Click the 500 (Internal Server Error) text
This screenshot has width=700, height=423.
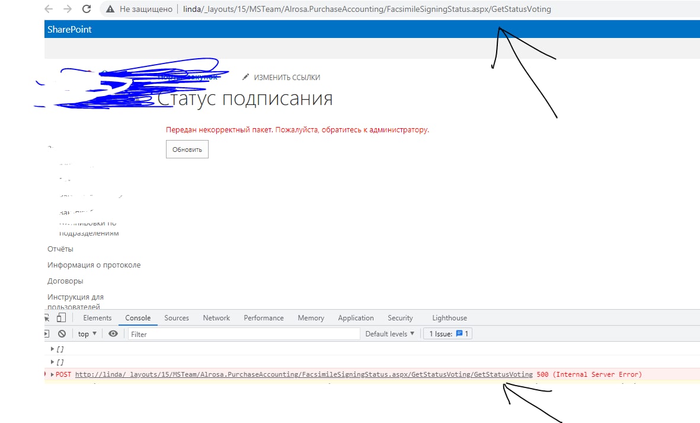(589, 374)
